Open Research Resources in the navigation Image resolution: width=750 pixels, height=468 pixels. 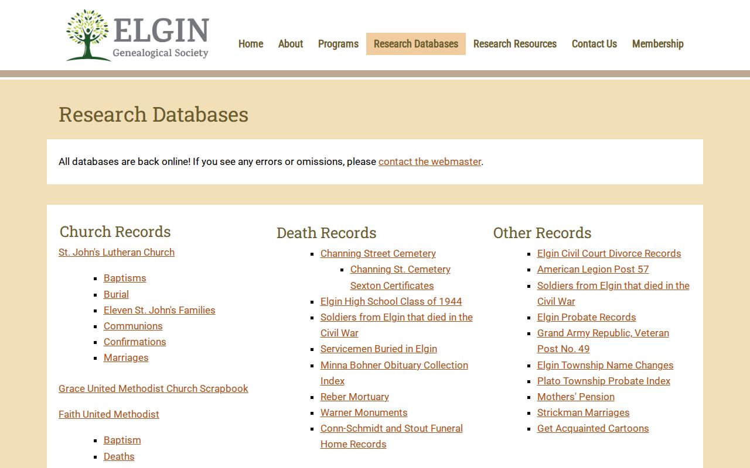pos(515,44)
